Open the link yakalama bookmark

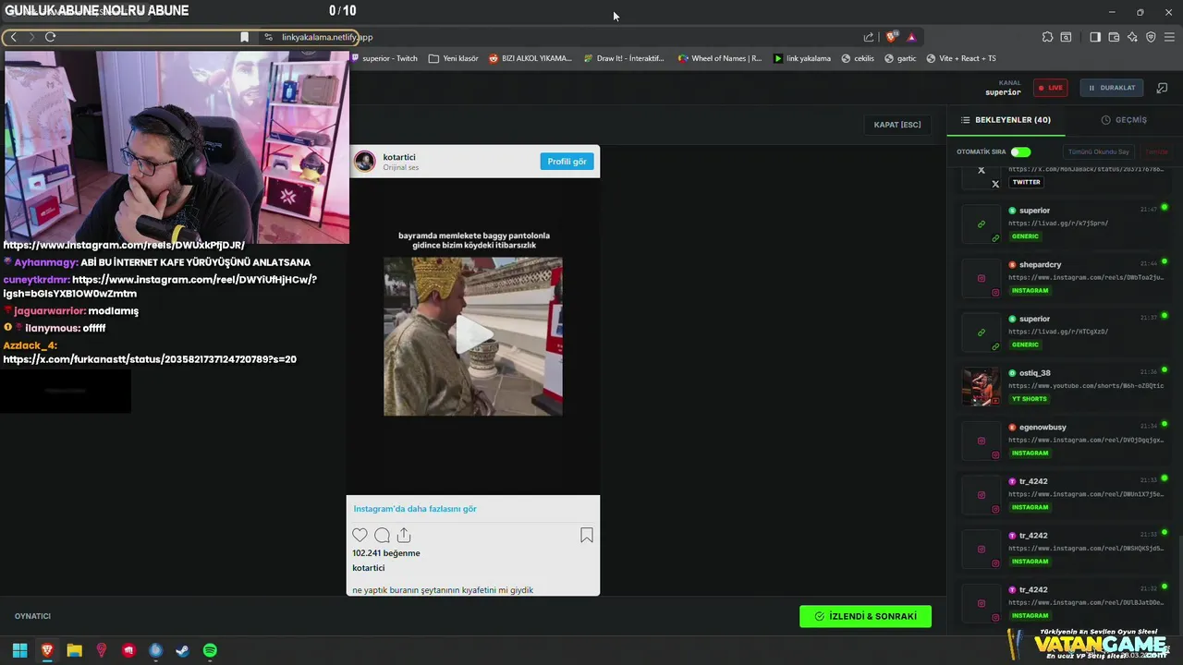[802, 58]
